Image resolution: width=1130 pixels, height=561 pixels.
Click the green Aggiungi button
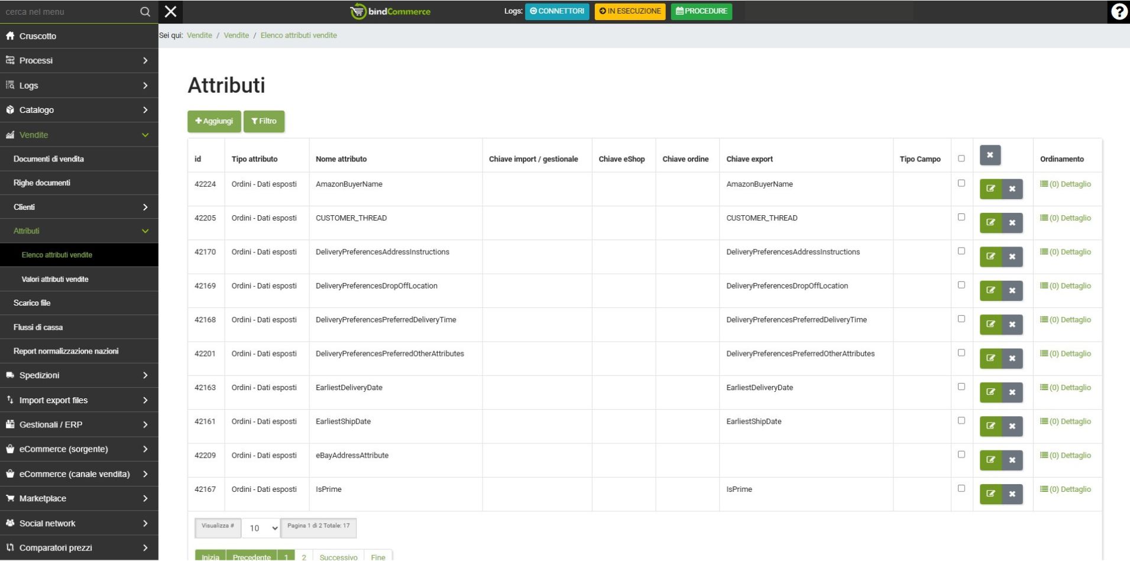214,121
